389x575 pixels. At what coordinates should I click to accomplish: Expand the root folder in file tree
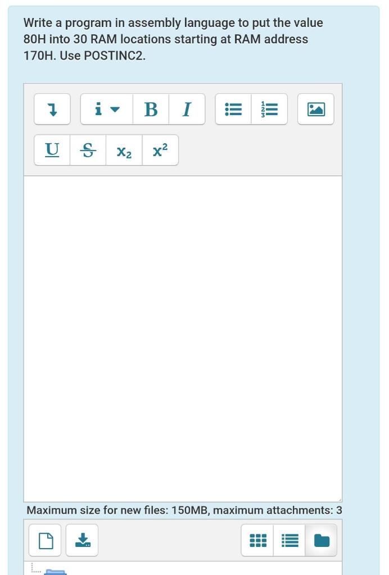click(x=56, y=572)
